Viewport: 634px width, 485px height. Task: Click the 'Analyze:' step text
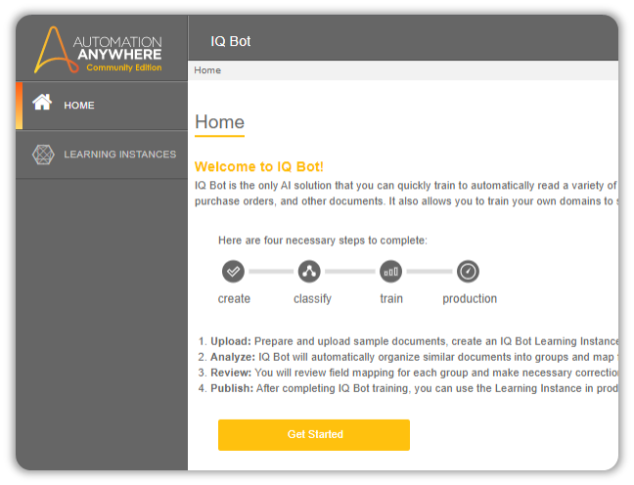click(233, 357)
